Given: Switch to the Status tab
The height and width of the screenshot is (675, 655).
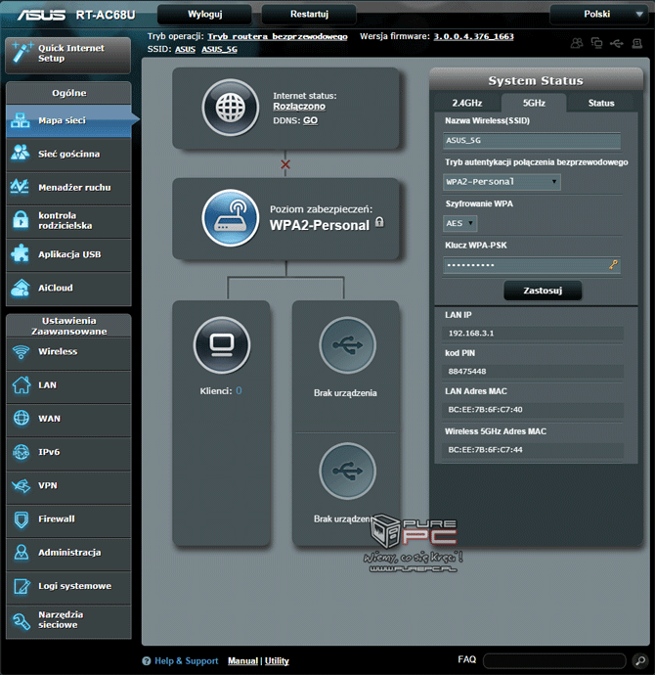Looking at the screenshot, I should click(601, 103).
